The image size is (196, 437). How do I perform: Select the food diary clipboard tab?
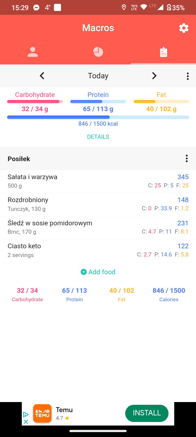163,52
